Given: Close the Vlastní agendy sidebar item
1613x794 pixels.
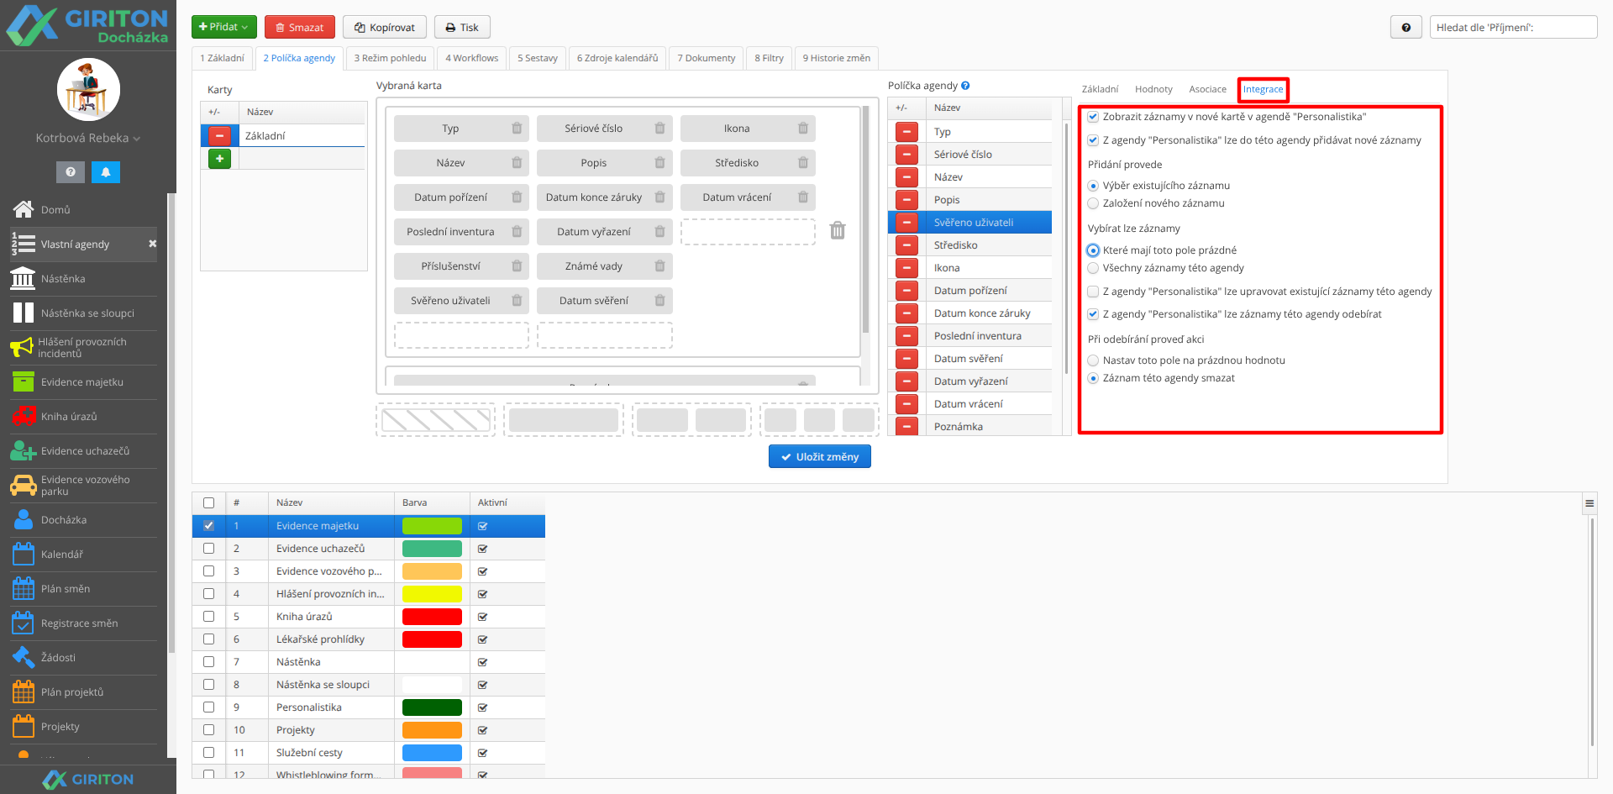Looking at the screenshot, I should (152, 244).
